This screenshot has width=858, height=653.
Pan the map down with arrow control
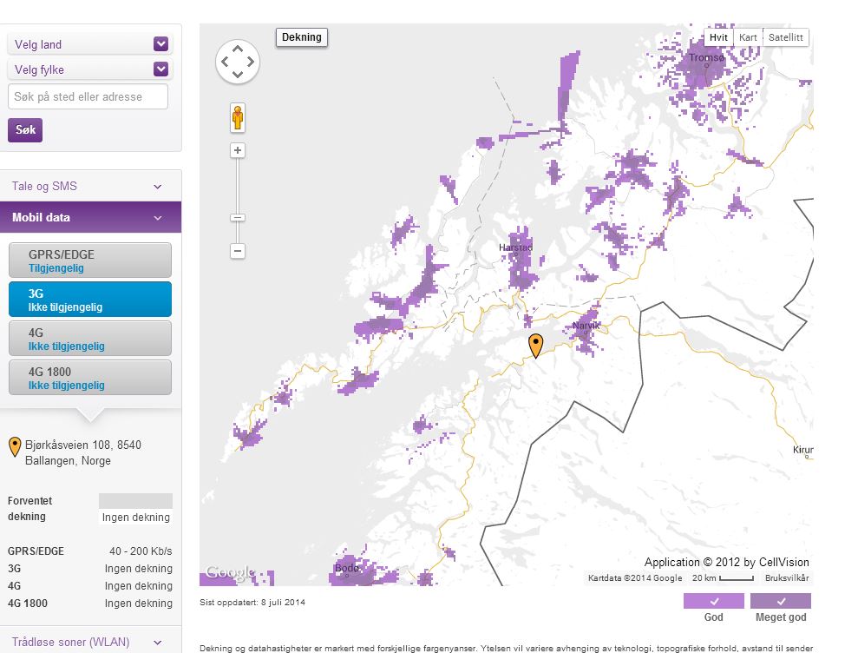pyautogui.click(x=238, y=74)
